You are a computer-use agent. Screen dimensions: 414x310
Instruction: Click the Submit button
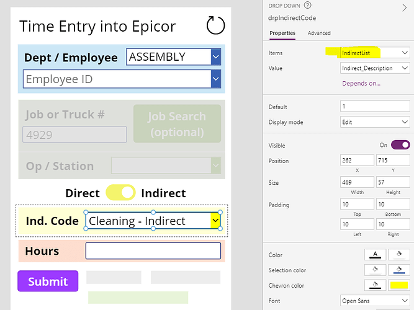pyautogui.click(x=48, y=281)
